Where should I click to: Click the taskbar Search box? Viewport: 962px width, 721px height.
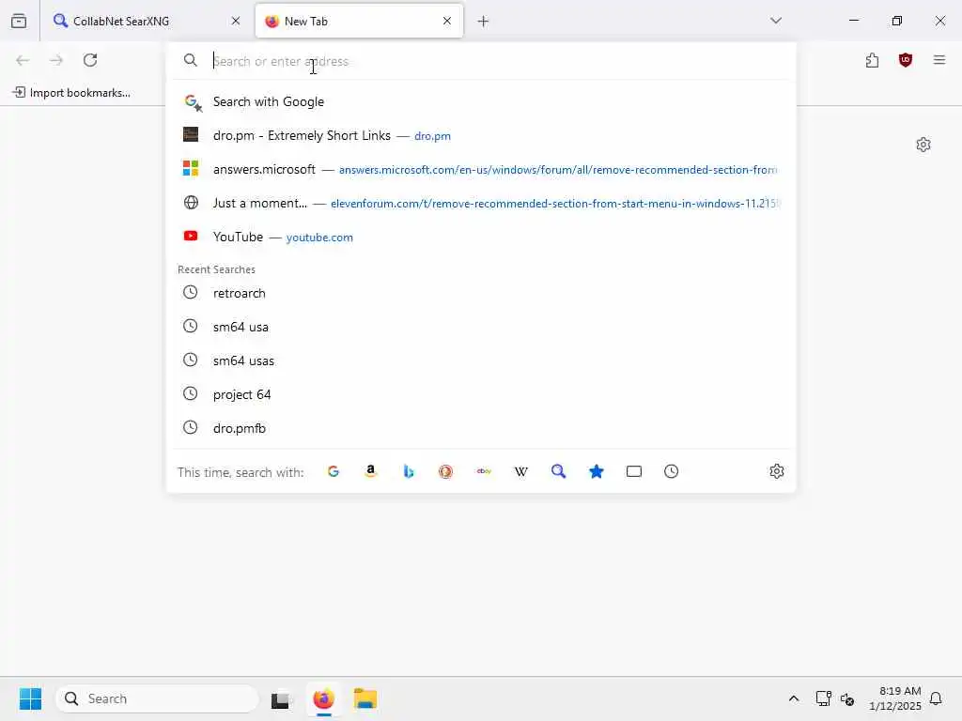pos(157,698)
